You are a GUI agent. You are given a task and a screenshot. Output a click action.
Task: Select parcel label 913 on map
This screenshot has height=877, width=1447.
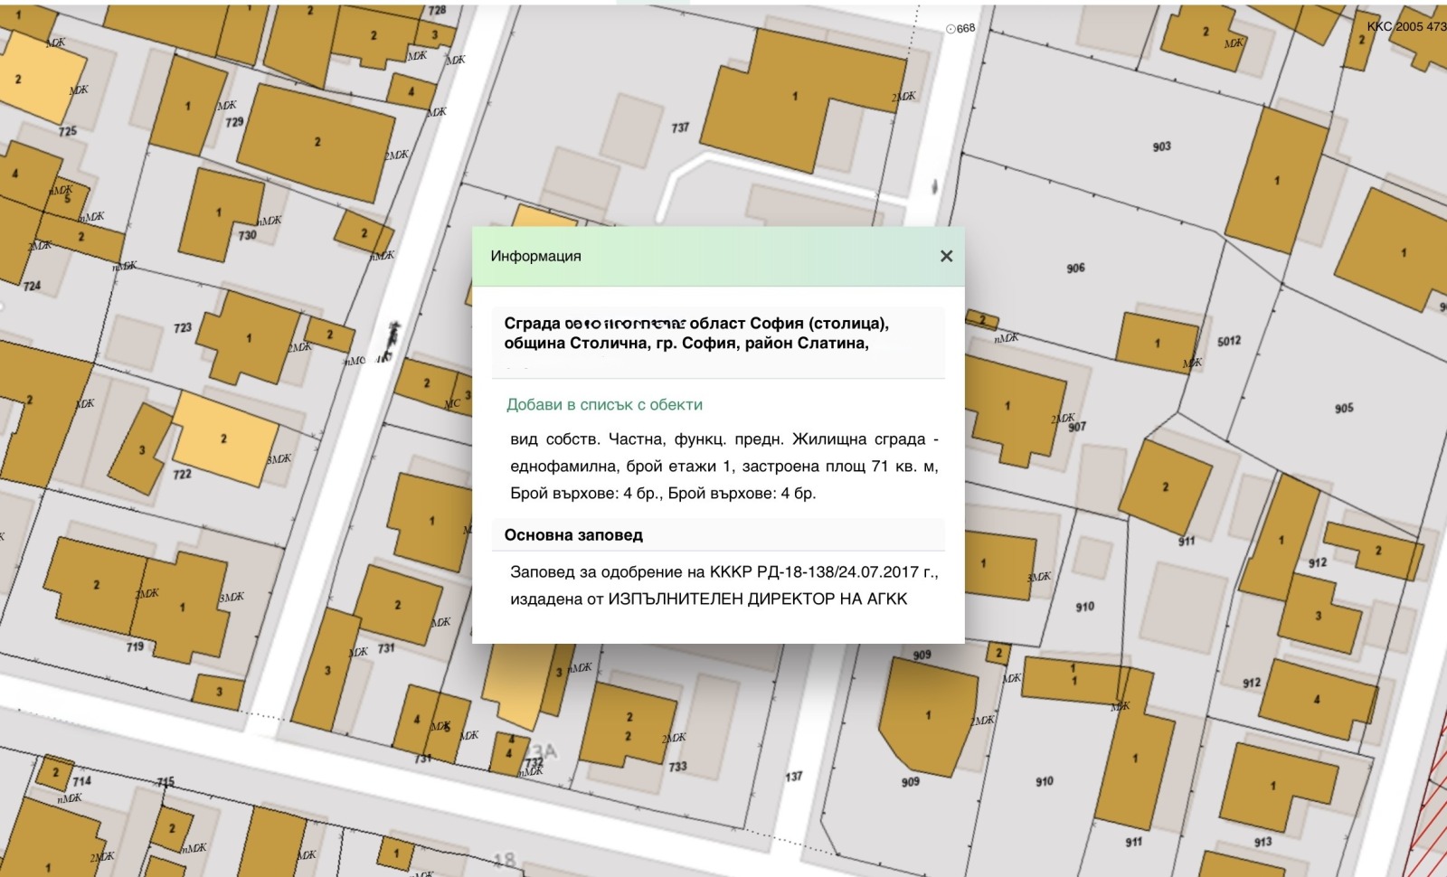click(1263, 842)
